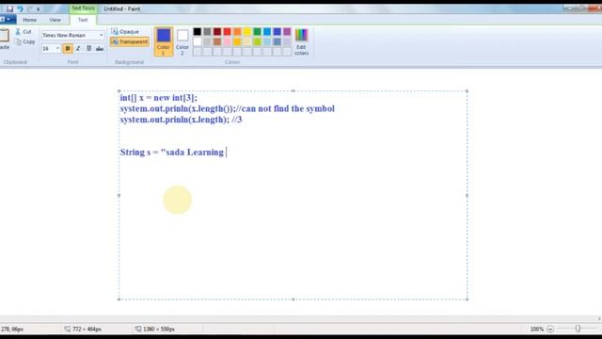Click the canvas size readout in status bar
Image resolution: width=602 pixels, height=339 pixels.
(155, 329)
